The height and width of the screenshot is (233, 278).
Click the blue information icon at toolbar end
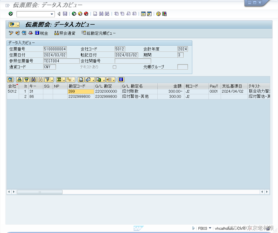pos(121,79)
